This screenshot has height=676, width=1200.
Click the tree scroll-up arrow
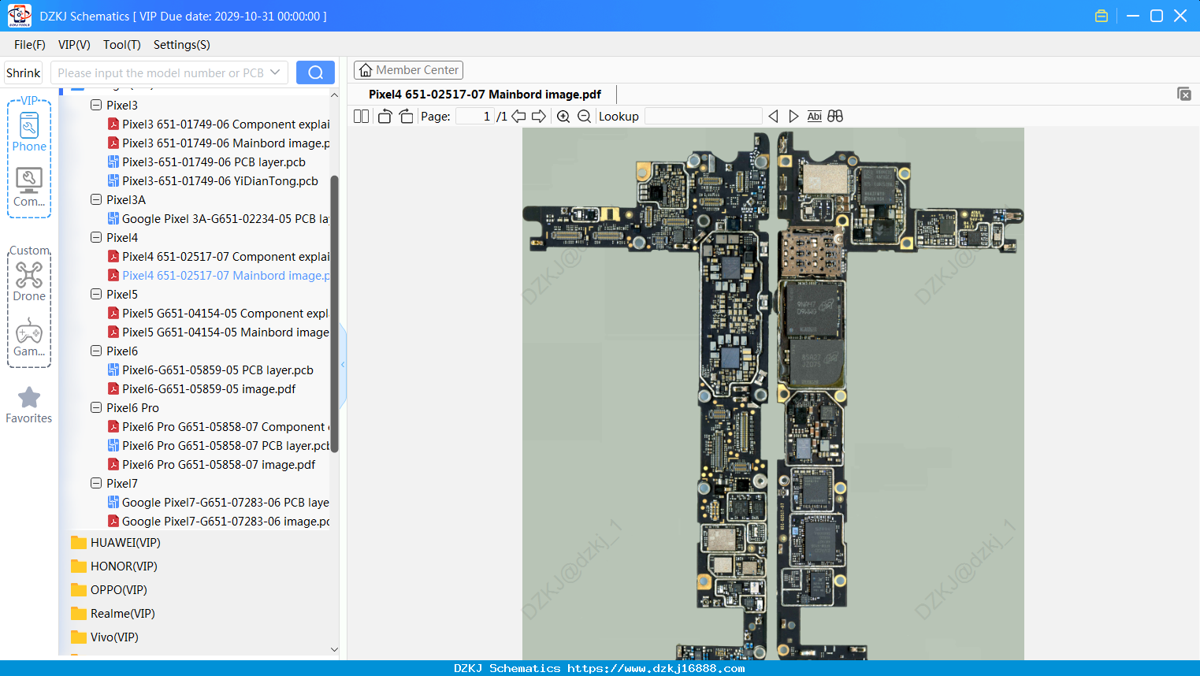[334, 95]
